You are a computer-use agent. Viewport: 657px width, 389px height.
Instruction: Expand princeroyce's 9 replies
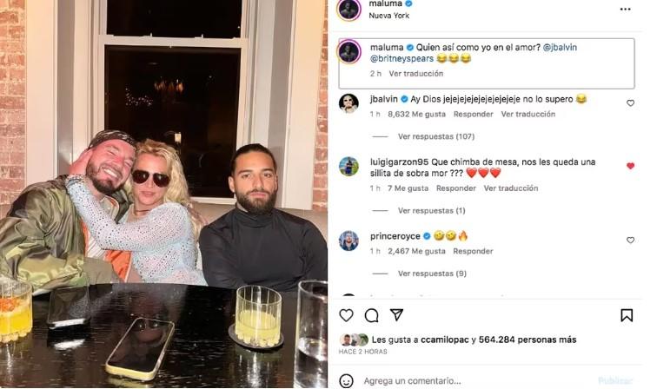tap(432, 274)
